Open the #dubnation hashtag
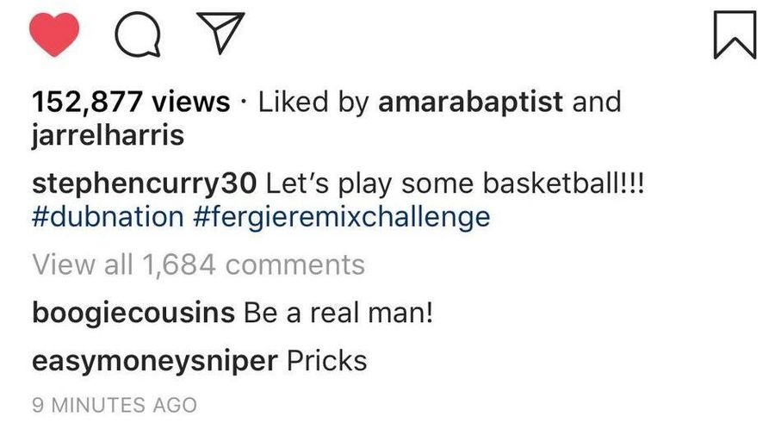Image resolution: width=775 pixels, height=435 pixels. click(x=108, y=217)
